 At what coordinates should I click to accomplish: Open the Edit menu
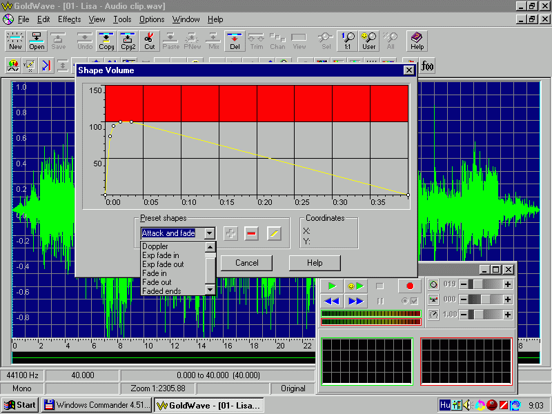point(43,19)
